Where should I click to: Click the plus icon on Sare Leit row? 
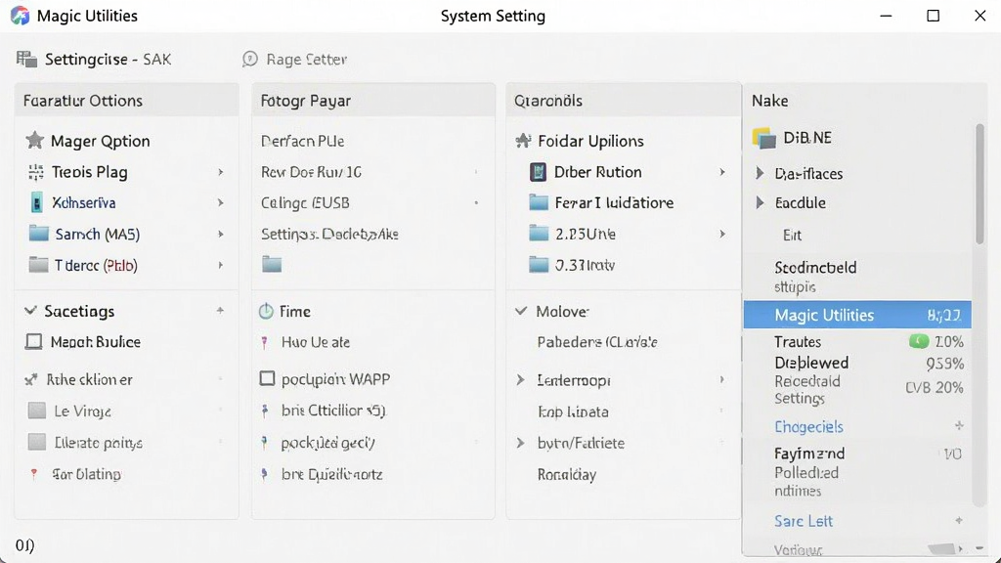point(959,521)
